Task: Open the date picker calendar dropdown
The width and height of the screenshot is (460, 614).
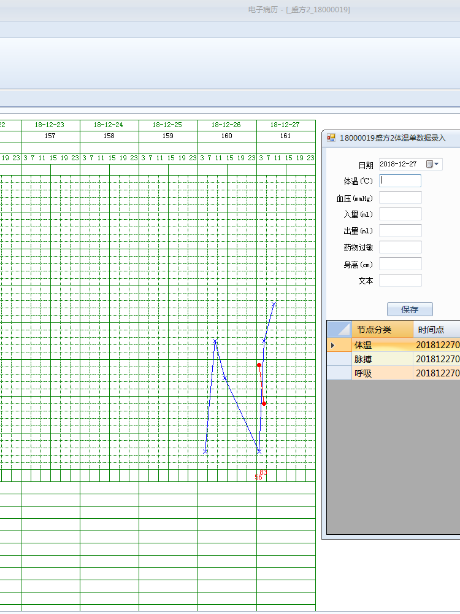Action: (432, 164)
